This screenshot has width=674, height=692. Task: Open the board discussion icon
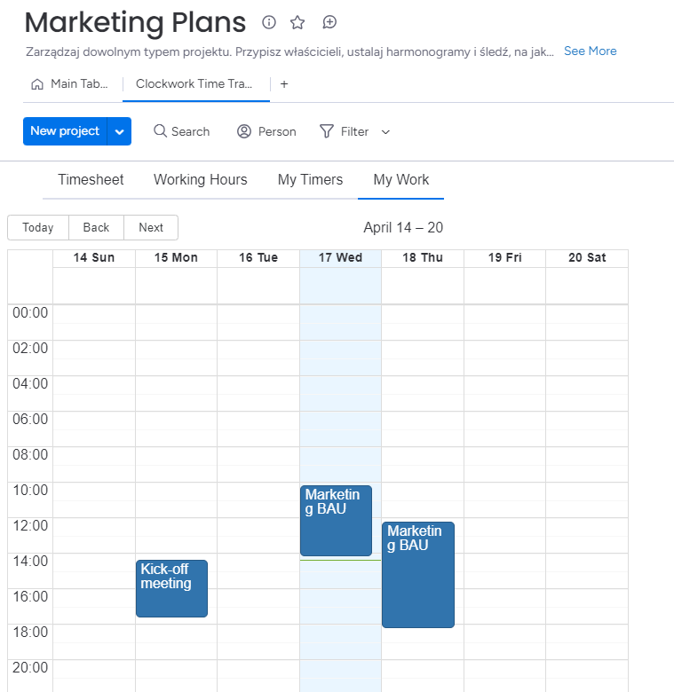[329, 22]
